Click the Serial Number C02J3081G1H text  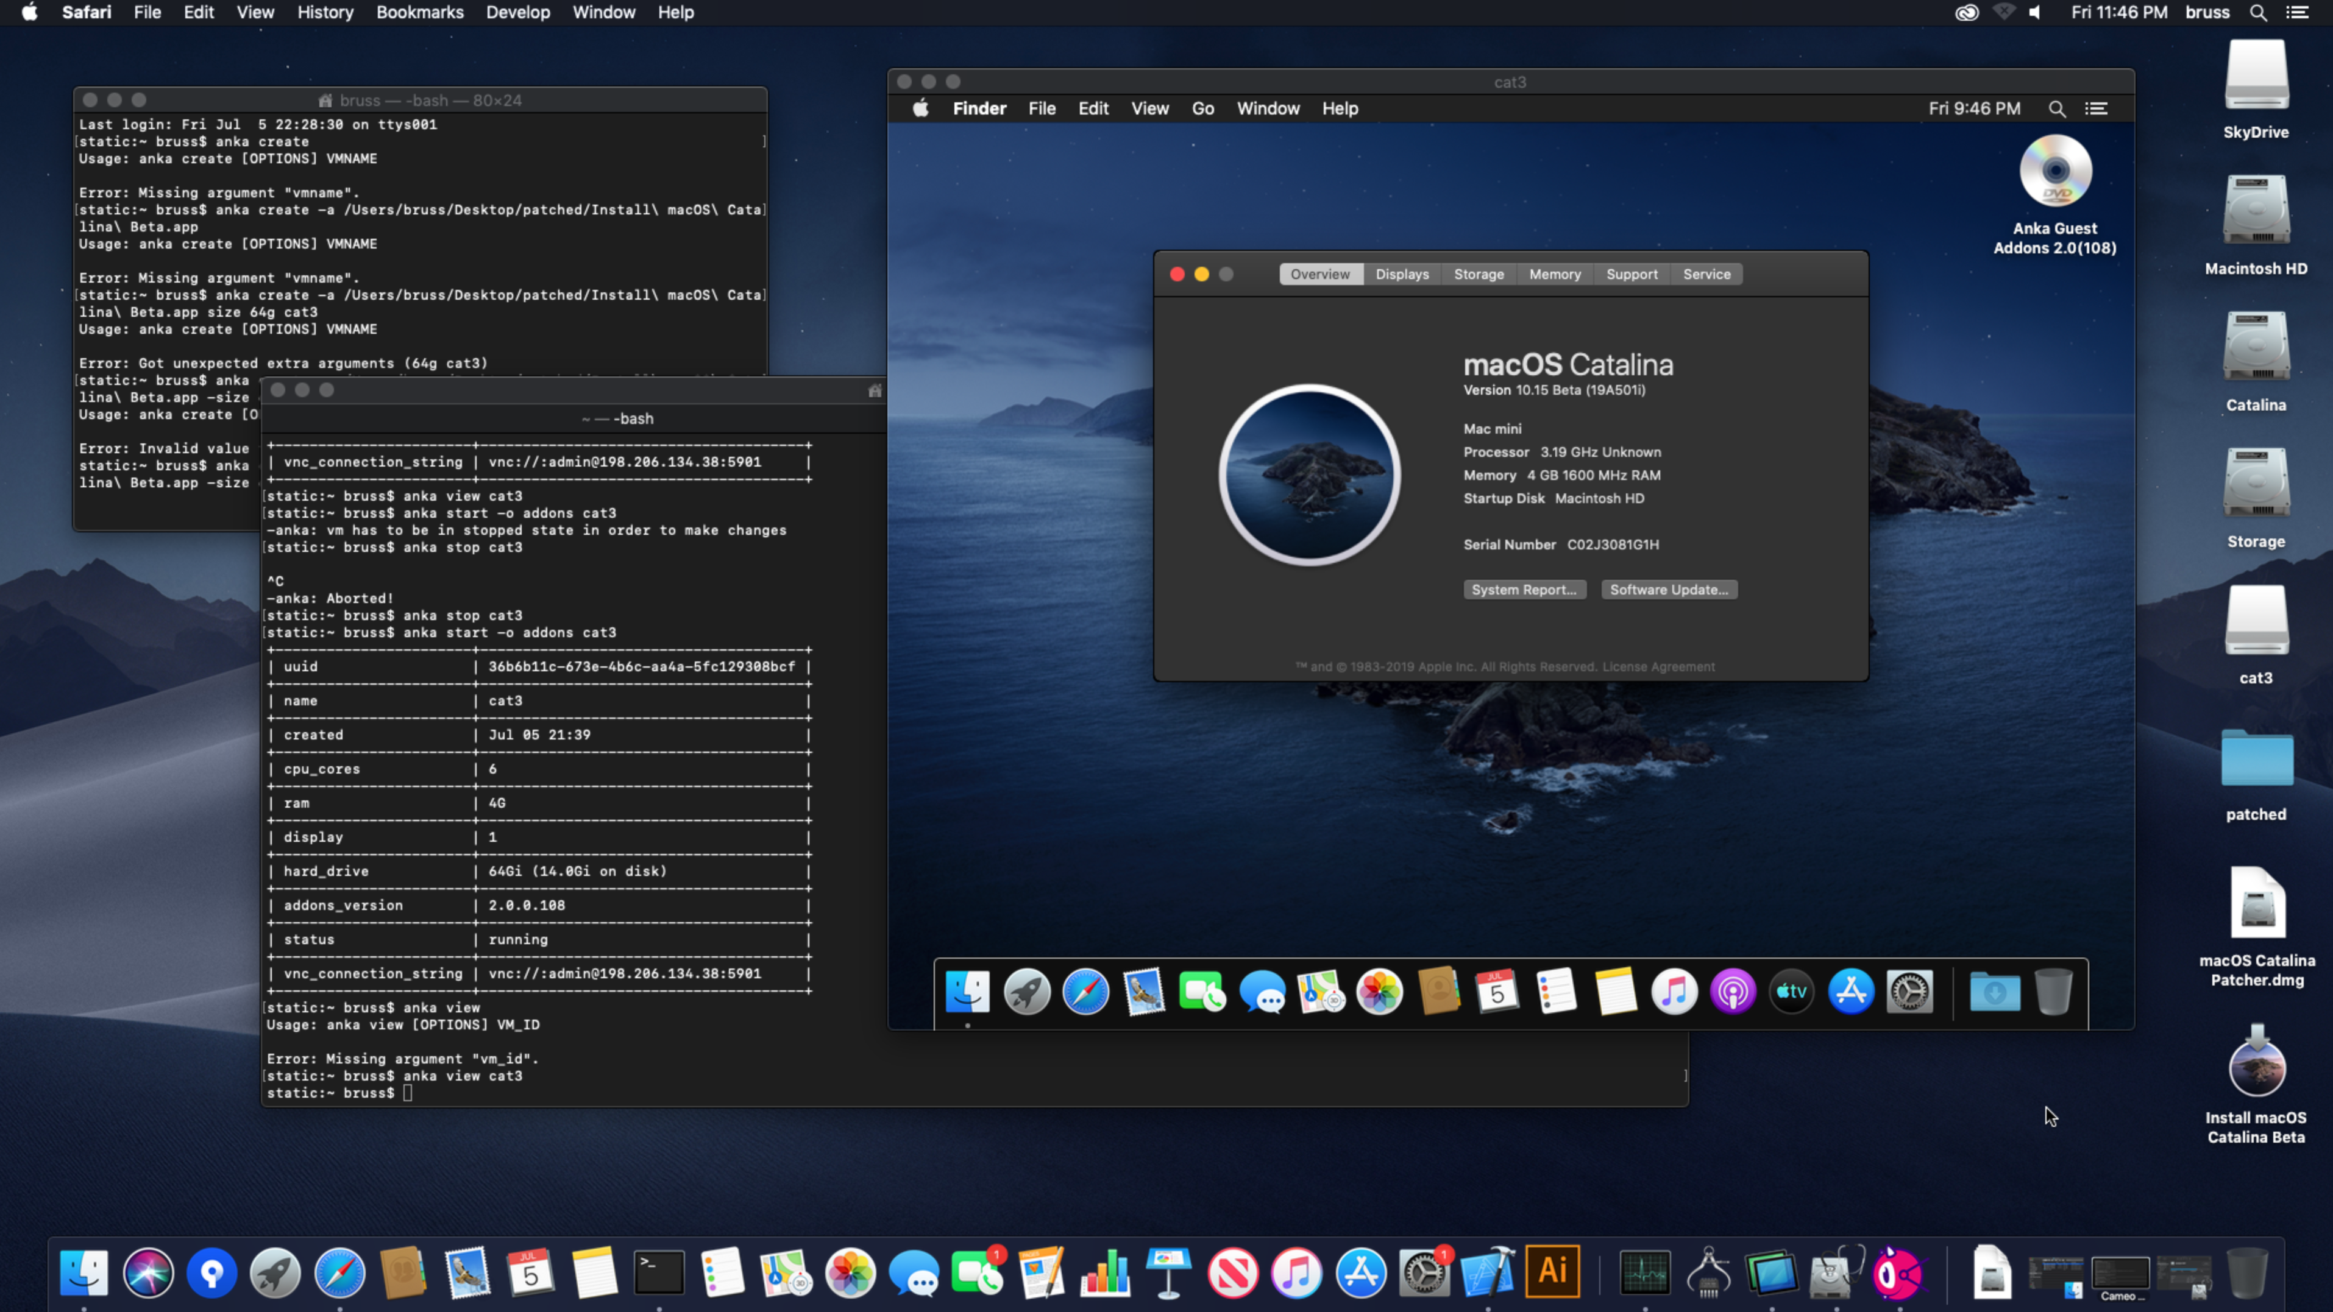(1560, 545)
